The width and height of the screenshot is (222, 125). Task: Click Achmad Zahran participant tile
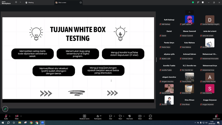click(189, 55)
